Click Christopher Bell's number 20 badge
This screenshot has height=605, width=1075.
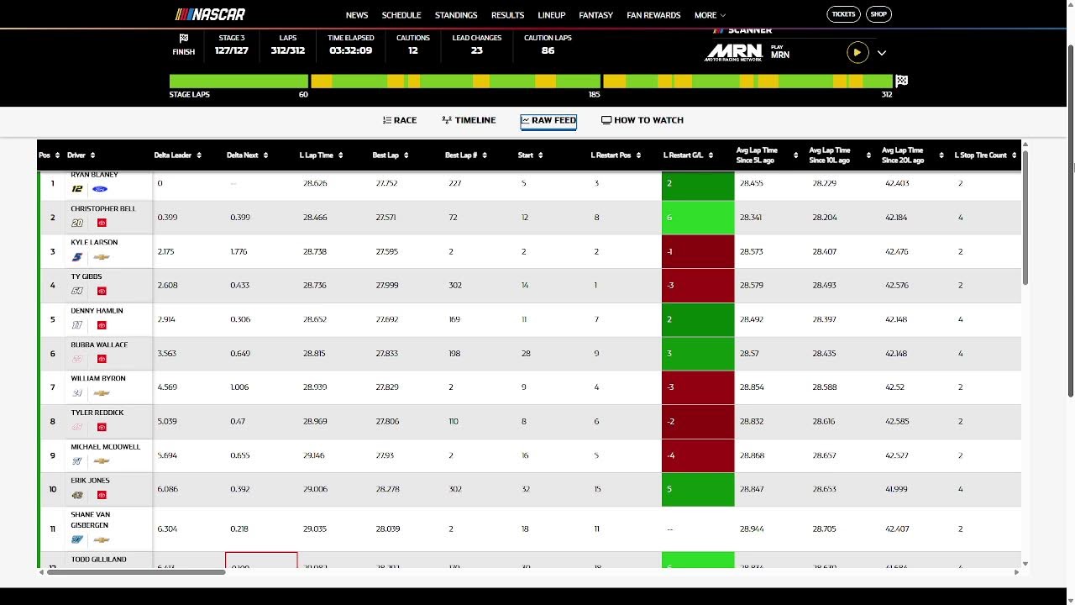coord(77,223)
